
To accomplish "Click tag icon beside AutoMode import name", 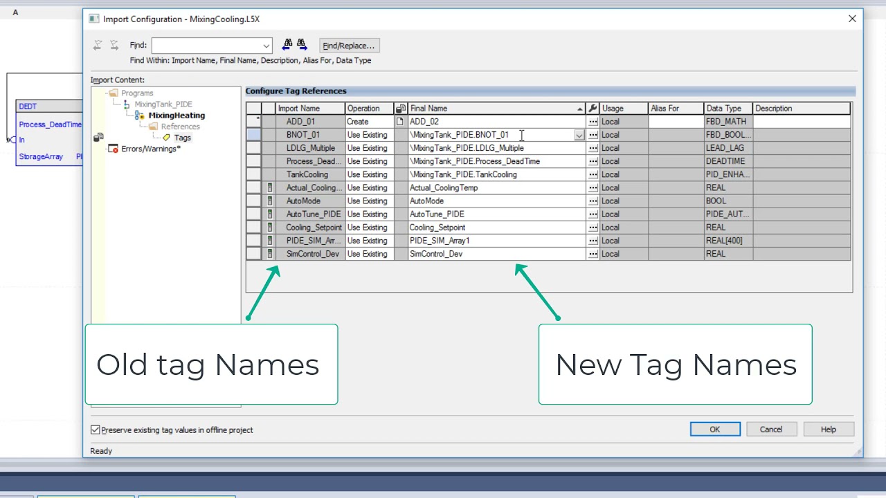I will (270, 201).
